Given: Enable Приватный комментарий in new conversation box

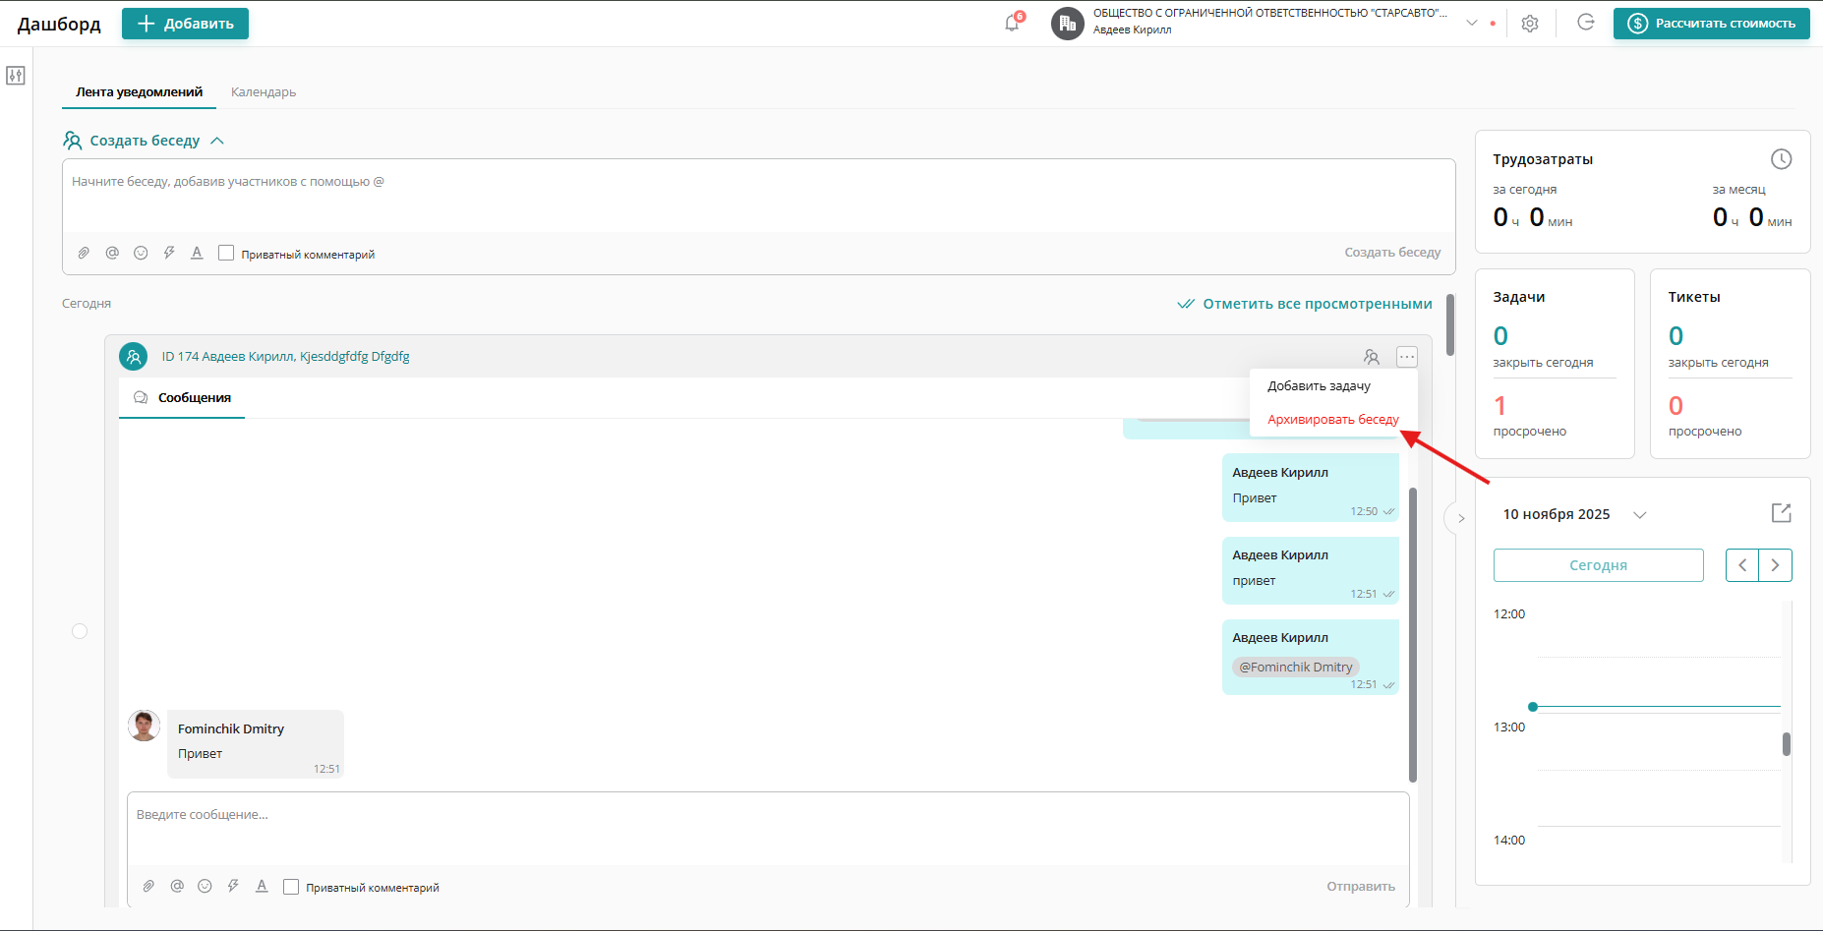Looking at the screenshot, I should click(226, 254).
